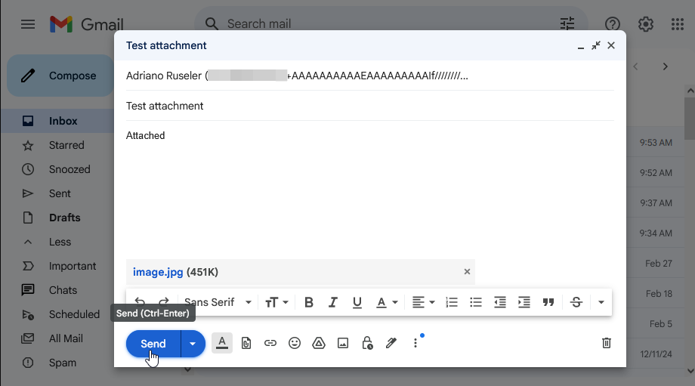This screenshot has width=695, height=386.
Task: Insert files using the Drive icon
Action: point(319,343)
